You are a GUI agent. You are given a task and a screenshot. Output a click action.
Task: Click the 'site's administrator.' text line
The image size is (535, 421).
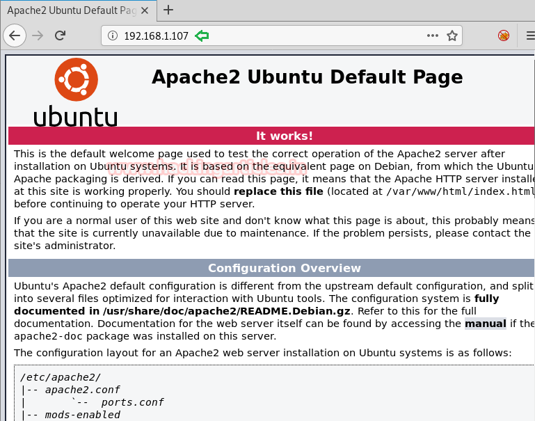click(x=65, y=246)
